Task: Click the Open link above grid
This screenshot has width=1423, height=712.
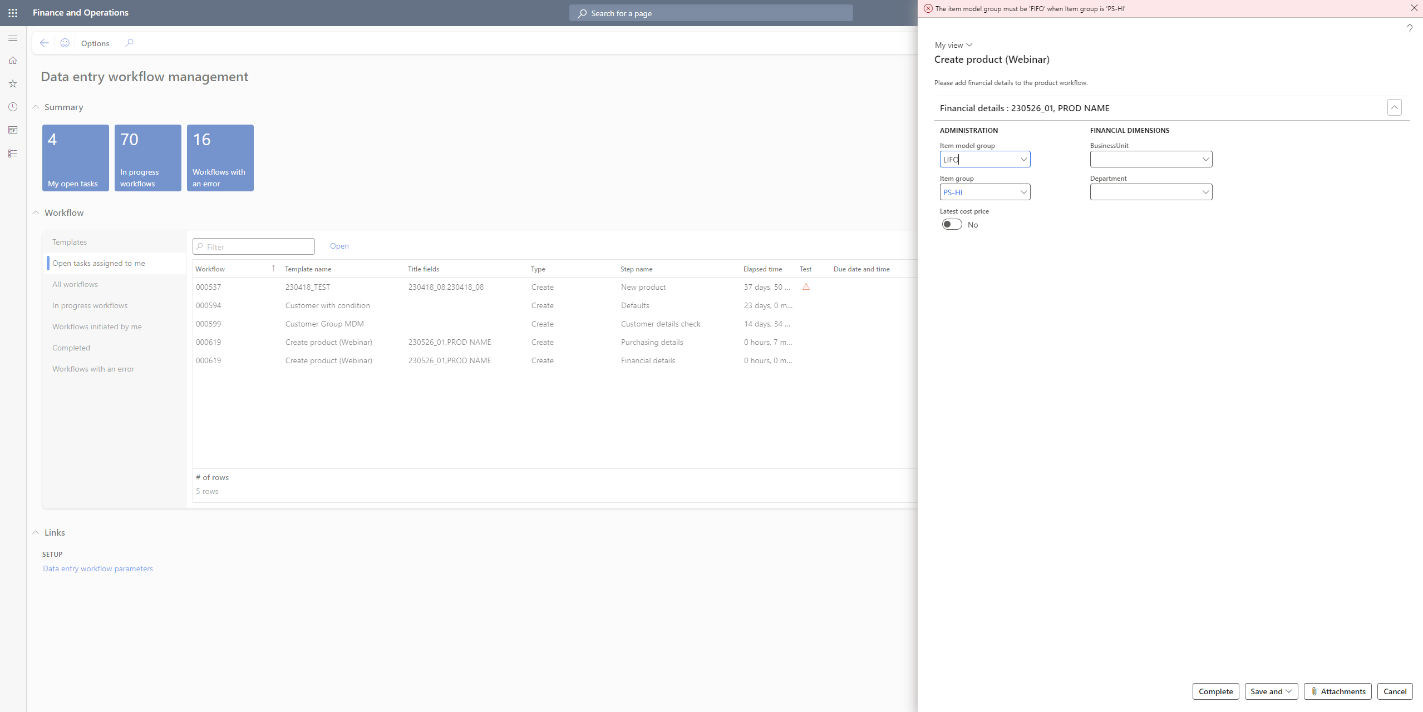Action: click(339, 246)
